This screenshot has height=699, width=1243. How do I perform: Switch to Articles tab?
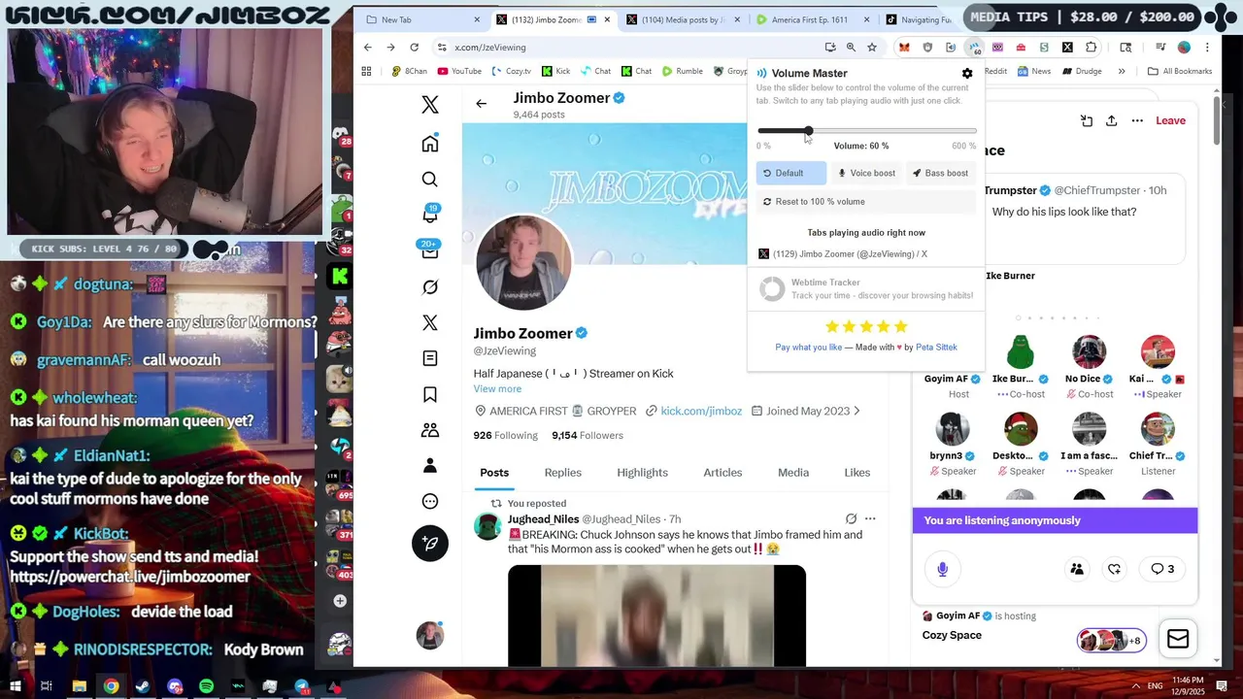point(722,473)
